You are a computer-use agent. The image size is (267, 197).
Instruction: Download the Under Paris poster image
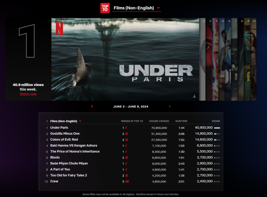pos(194,96)
